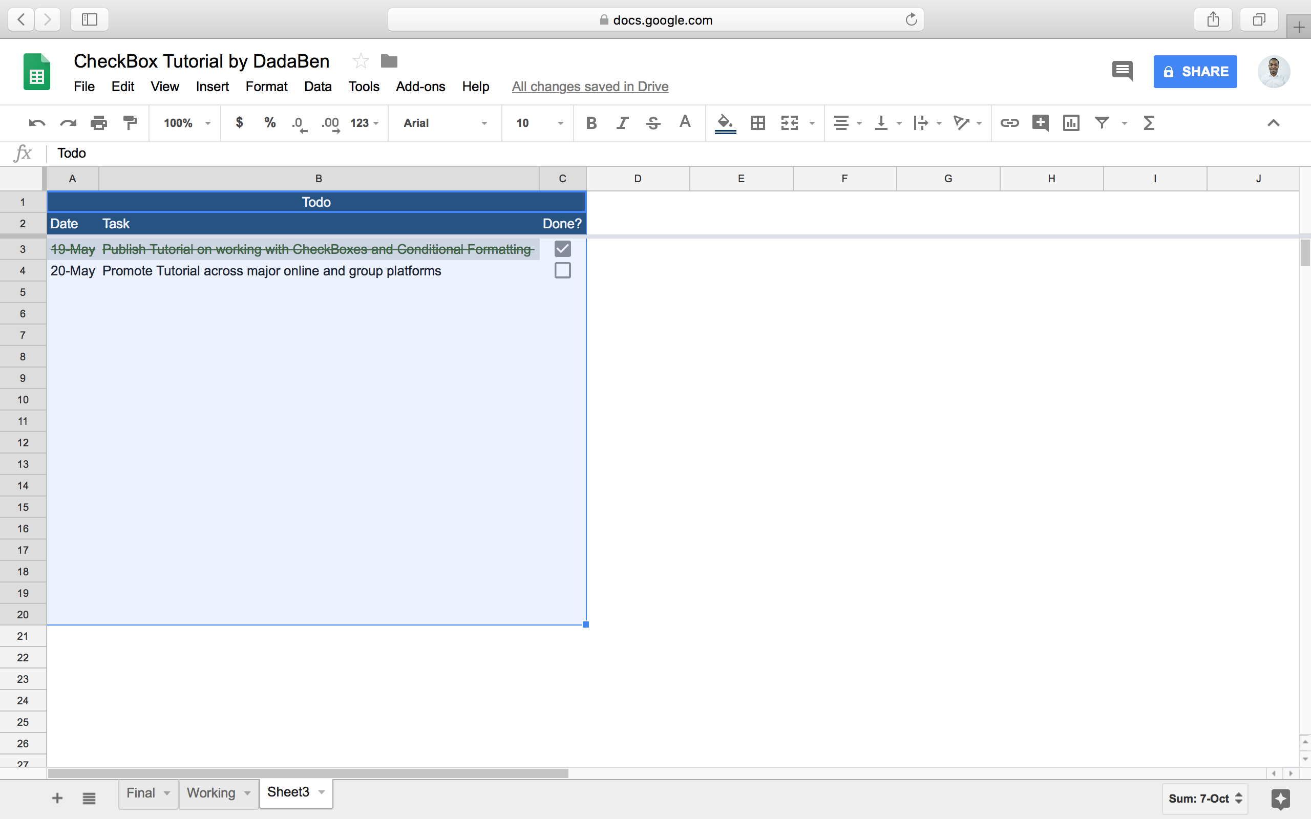Insert a link with chain icon
Image resolution: width=1311 pixels, height=819 pixels.
(1009, 123)
